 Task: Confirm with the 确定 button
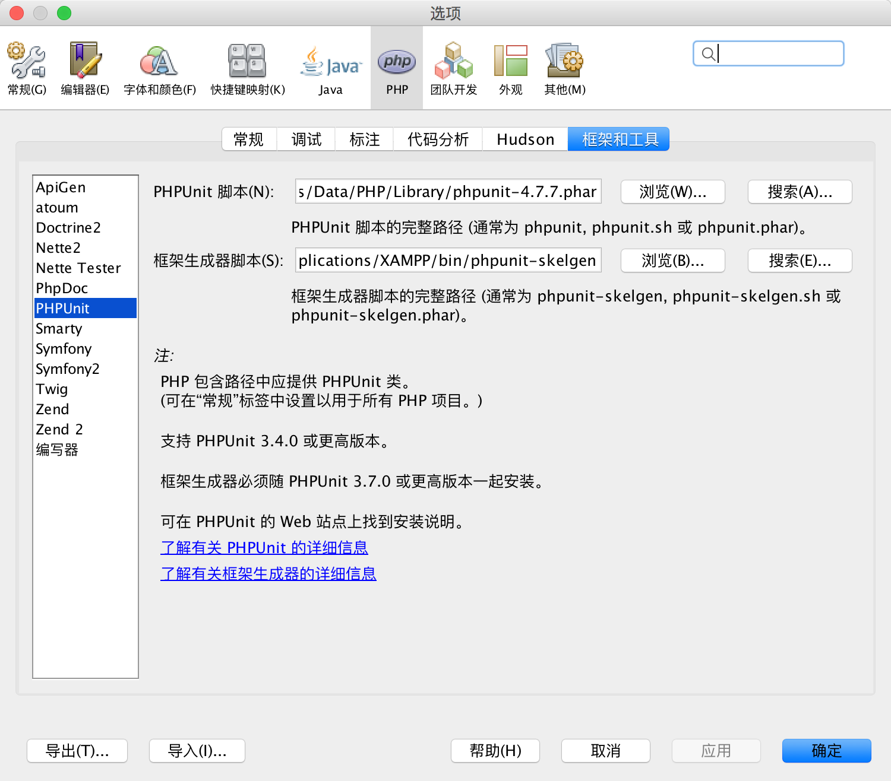[827, 751]
